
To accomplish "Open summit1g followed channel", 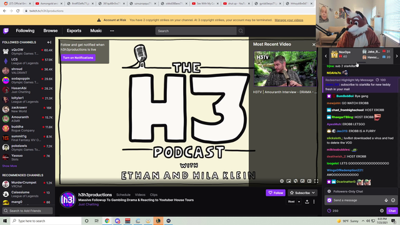I will pos(27,138).
